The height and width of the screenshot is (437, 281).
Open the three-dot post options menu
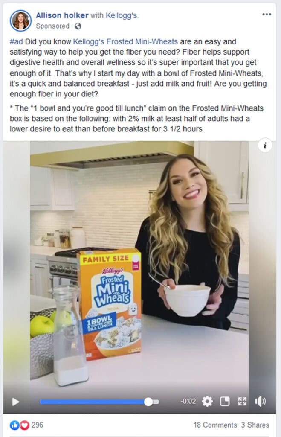pos(267,14)
